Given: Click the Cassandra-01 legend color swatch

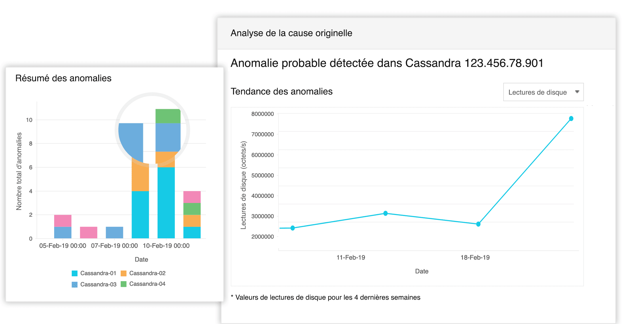Looking at the screenshot, I should click(x=75, y=273).
